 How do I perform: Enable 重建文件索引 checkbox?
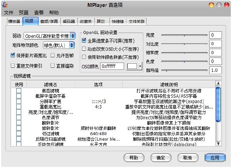(x=13, y=65)
